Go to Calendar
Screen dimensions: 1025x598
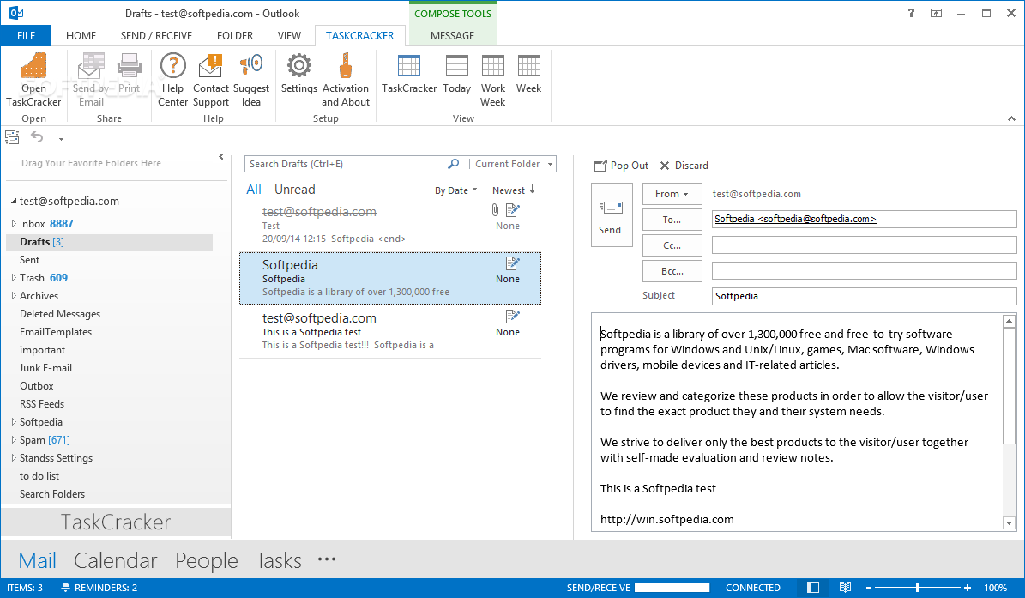[115, 561]
